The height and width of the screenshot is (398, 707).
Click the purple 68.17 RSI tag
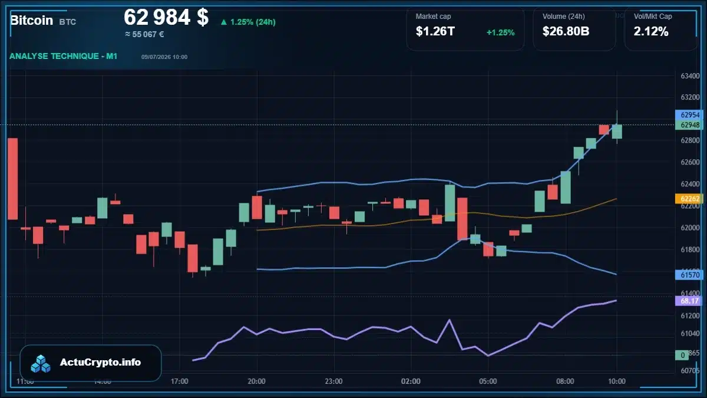(x=688, y=301)
